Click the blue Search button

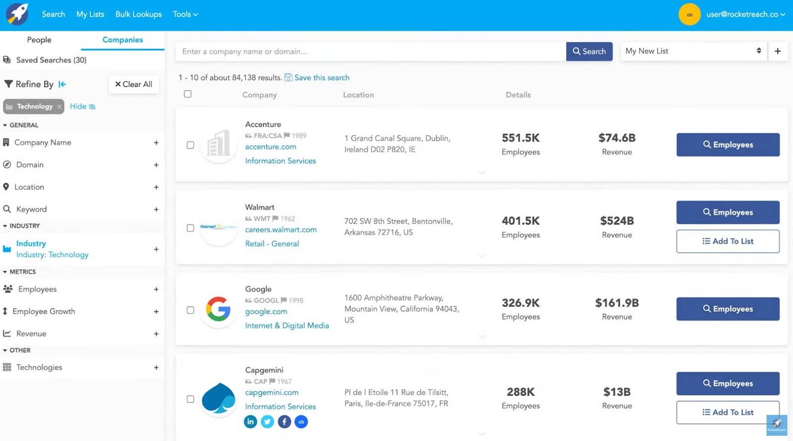pos(589,51)
